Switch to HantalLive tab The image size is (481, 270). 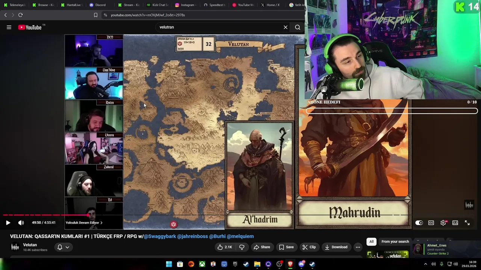point(72,5)
